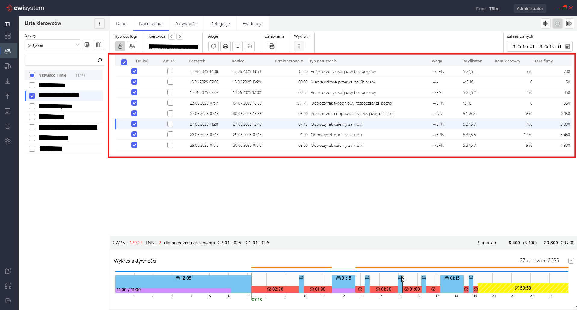Click the Administrator button
Image resolution: width=577 pixels, height=310 pixels.
coord(530,8)
